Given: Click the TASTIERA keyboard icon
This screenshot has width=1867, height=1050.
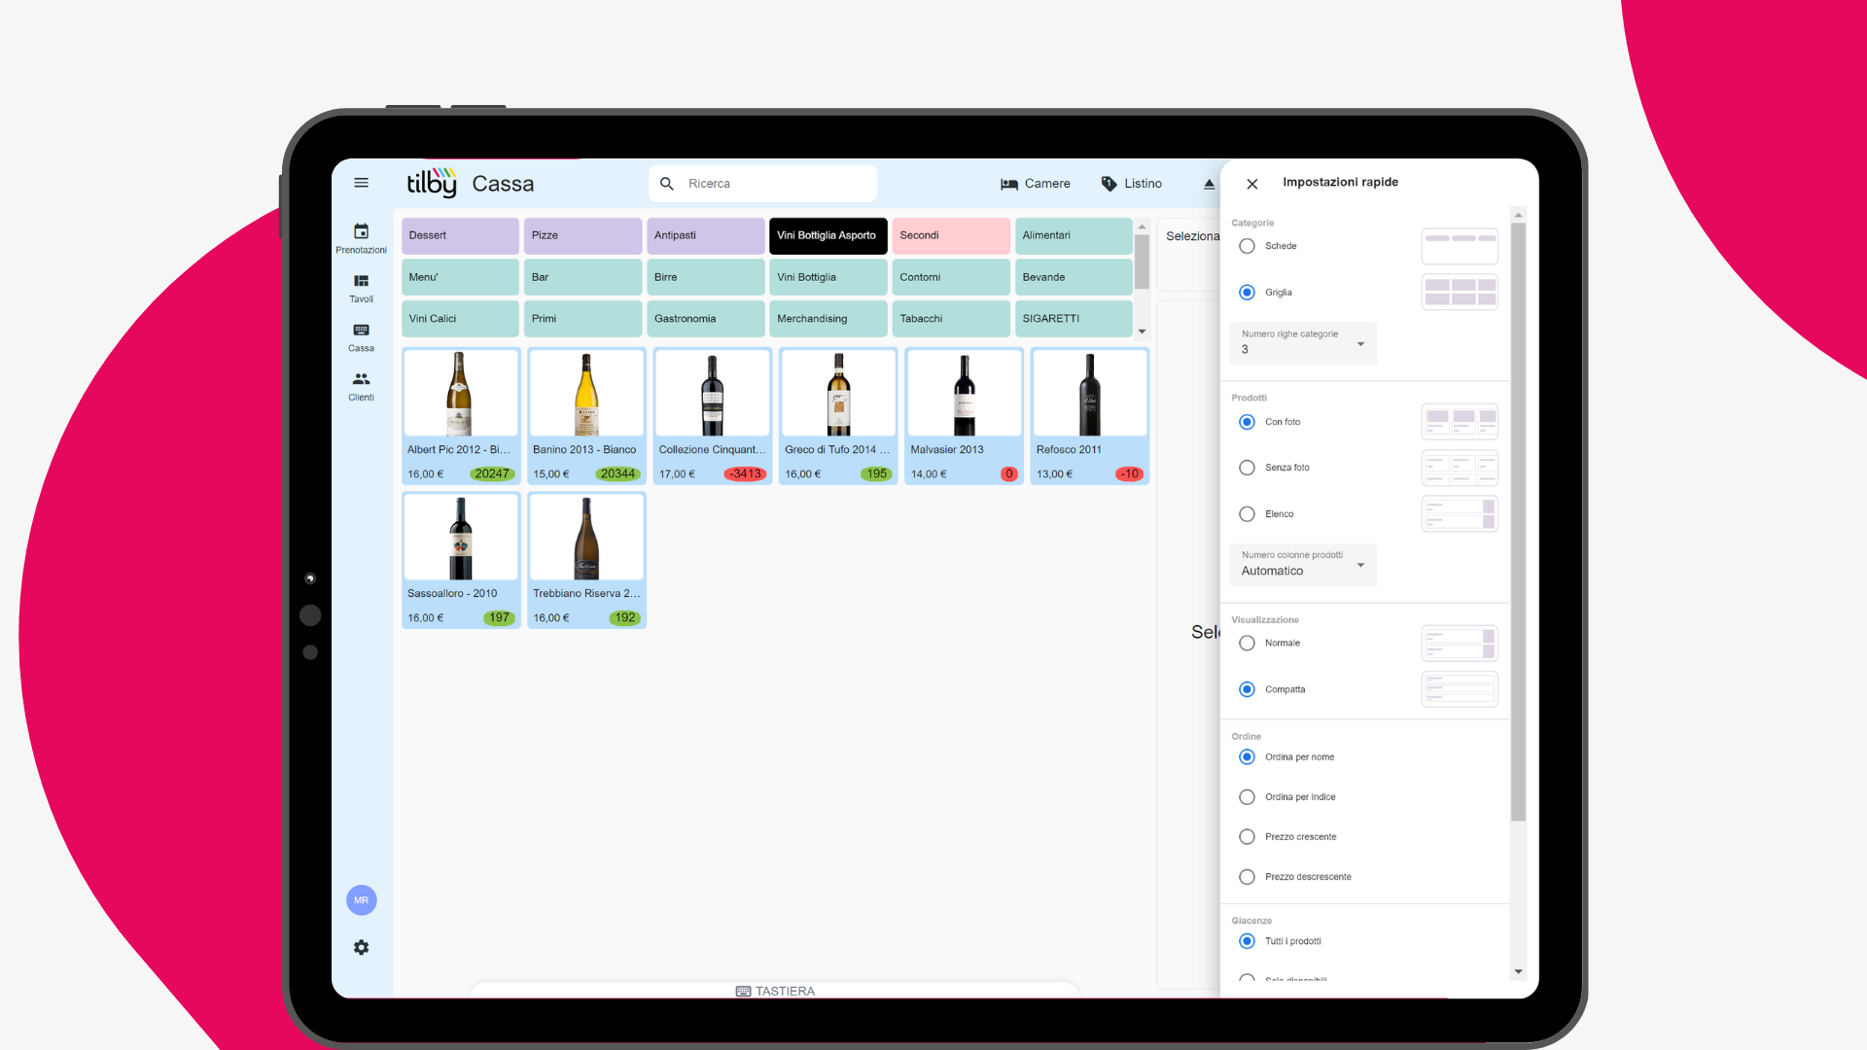Looking at the screenshot, I should [743, 991].
